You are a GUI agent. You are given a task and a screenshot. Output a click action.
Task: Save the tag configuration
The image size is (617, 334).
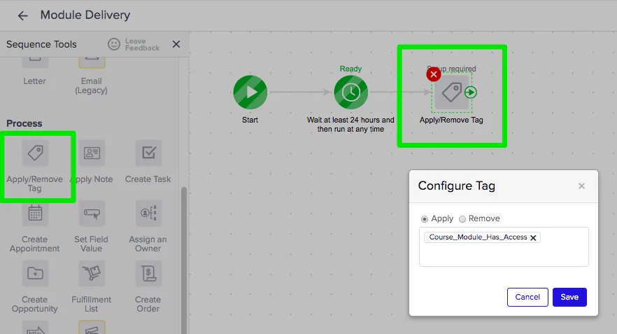click(x=569, y=297)
